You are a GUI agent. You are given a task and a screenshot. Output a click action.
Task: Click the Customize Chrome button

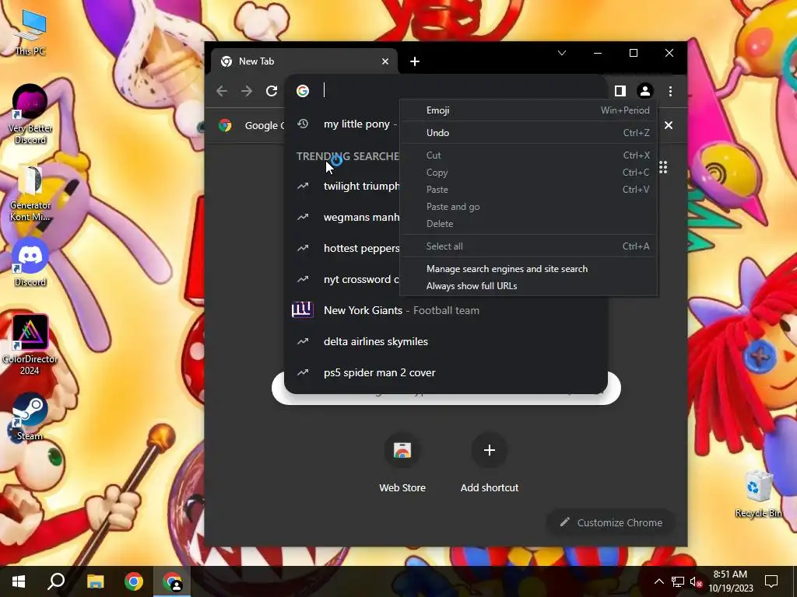click(x=611, y=522)
